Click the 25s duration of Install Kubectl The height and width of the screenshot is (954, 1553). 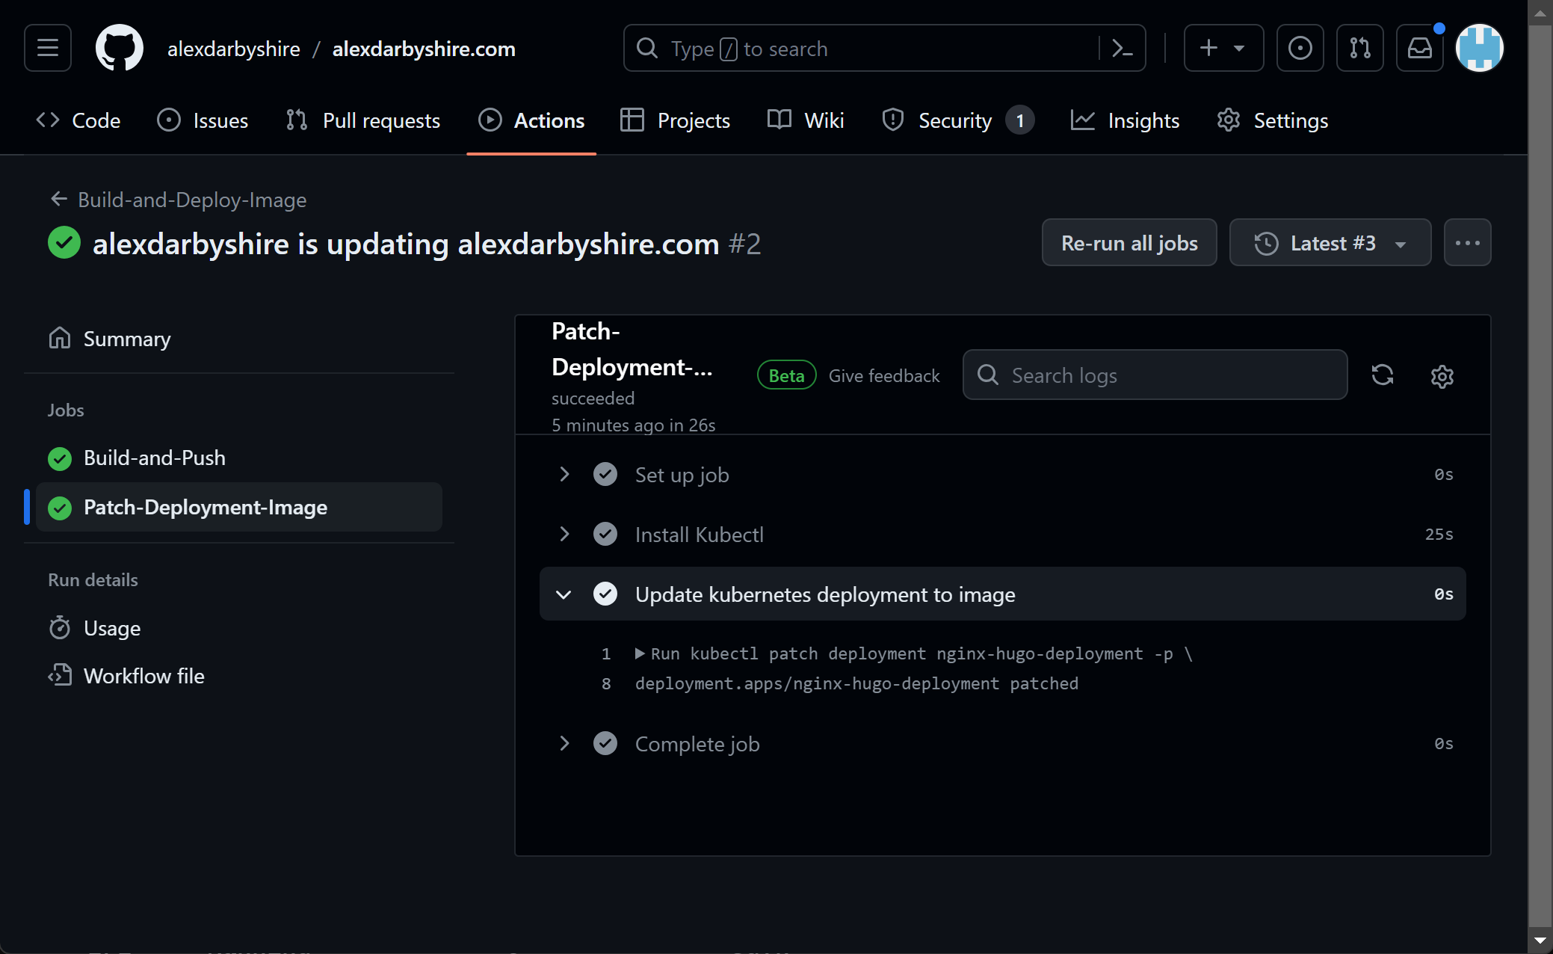1439,534
